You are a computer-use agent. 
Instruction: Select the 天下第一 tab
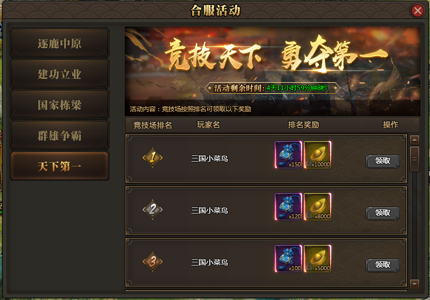59,166
